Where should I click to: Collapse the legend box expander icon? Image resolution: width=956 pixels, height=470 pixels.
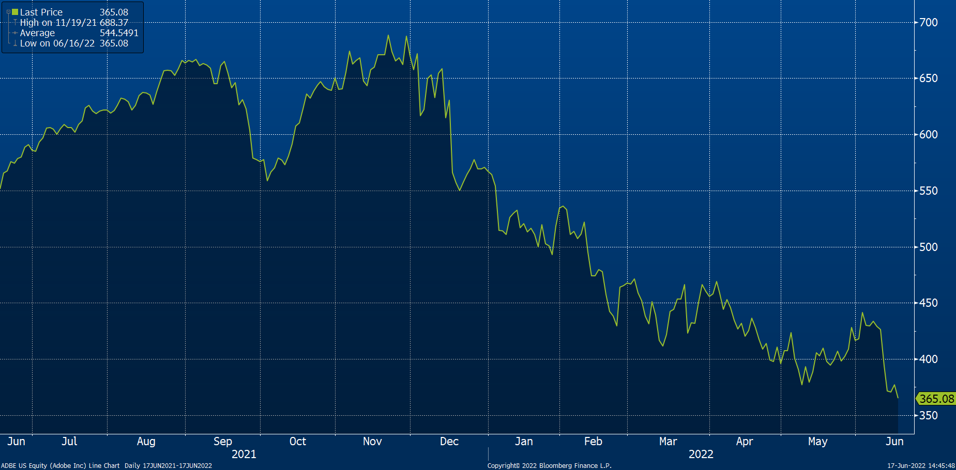click(8, 12)
